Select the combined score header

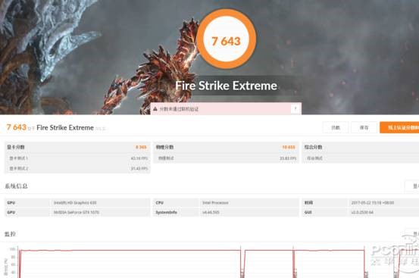pos(361,147)
